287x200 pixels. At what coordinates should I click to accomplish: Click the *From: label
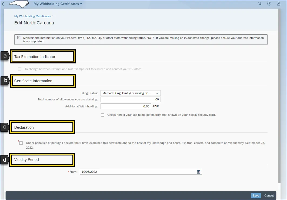(73, 172)
